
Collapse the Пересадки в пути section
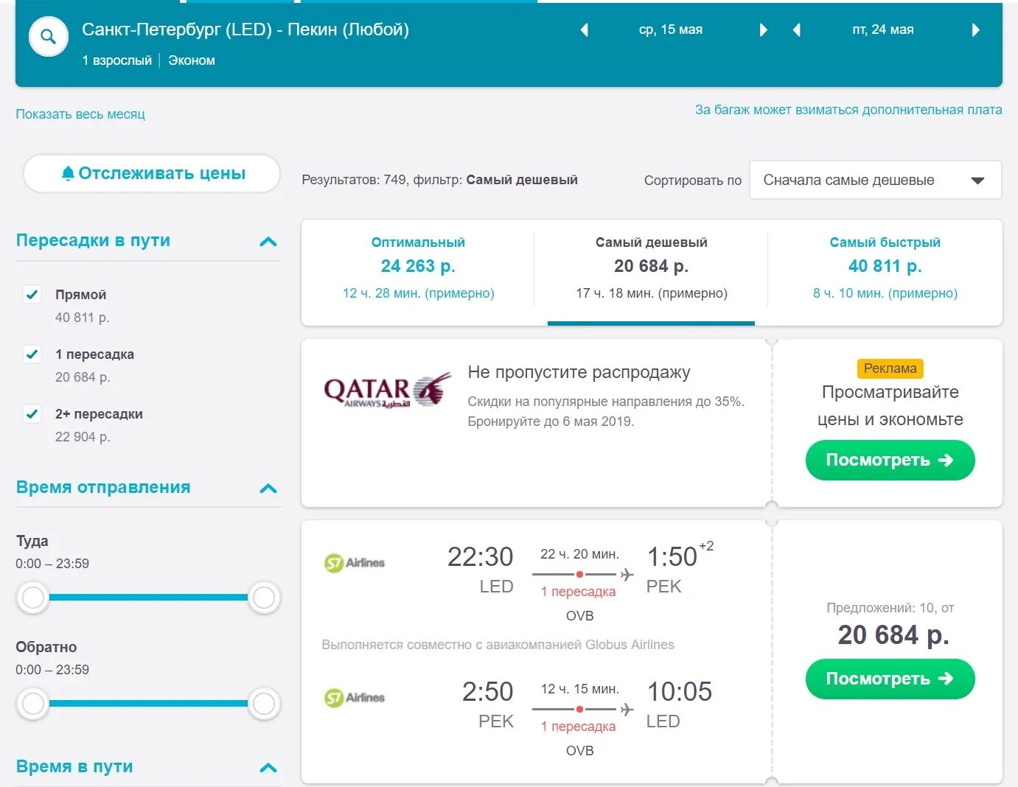[x=268, y=242]
